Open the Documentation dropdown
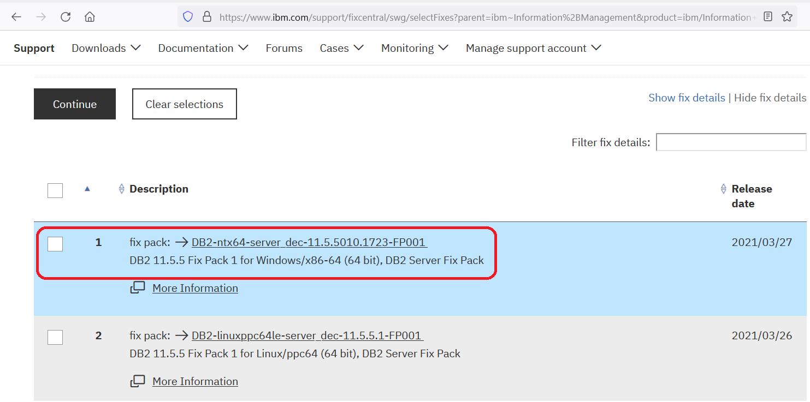Screen dimensions: 810x402 click(x=203, y=48)
